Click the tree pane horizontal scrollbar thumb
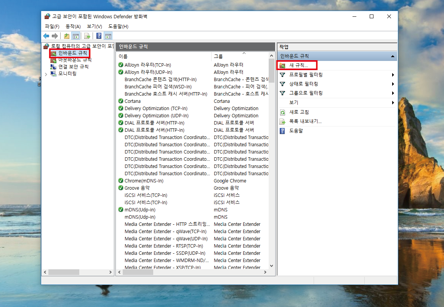 pos(64,272)
